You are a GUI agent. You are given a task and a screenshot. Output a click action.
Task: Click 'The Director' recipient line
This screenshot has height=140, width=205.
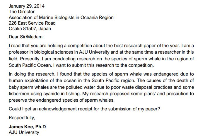pos(22,12)
